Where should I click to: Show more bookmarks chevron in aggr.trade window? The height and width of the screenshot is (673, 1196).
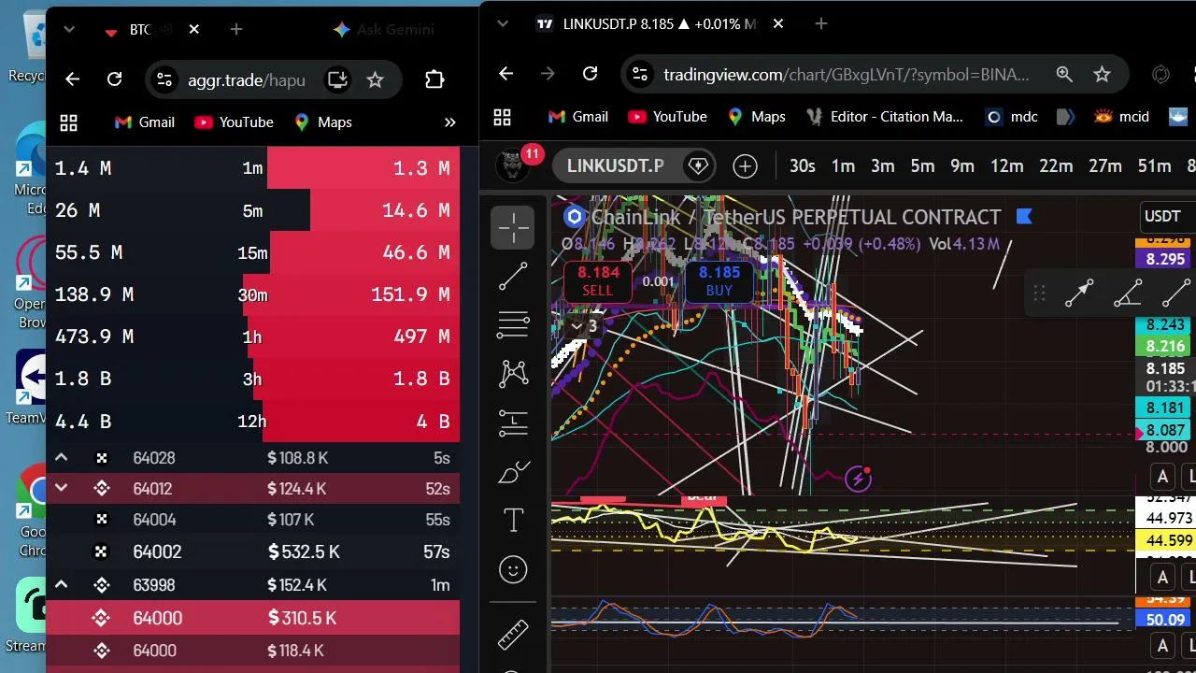[449, 122]
